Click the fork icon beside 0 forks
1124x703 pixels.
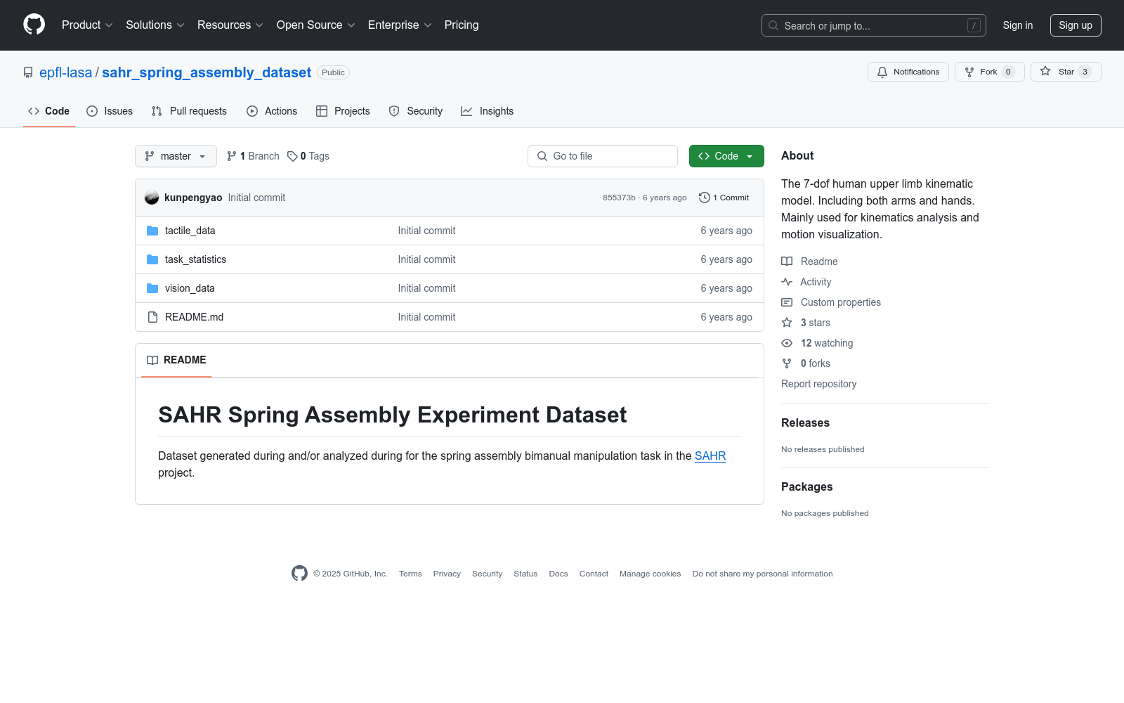787,363
